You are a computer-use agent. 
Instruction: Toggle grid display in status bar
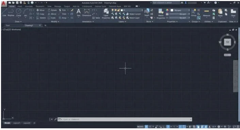(146, 127)
